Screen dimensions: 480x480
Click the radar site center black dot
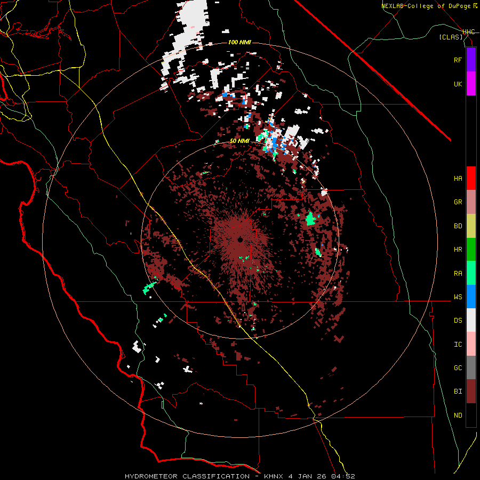(x=241, y=239)
